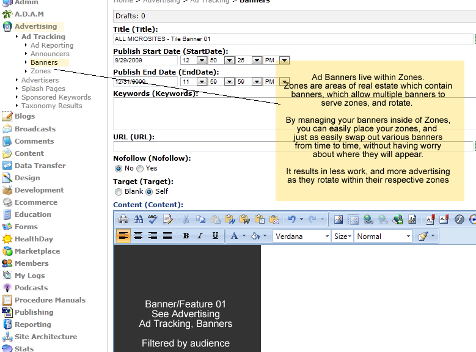Center align the text
The width and height of the screenshot is (476, 352).
[139, 236]
